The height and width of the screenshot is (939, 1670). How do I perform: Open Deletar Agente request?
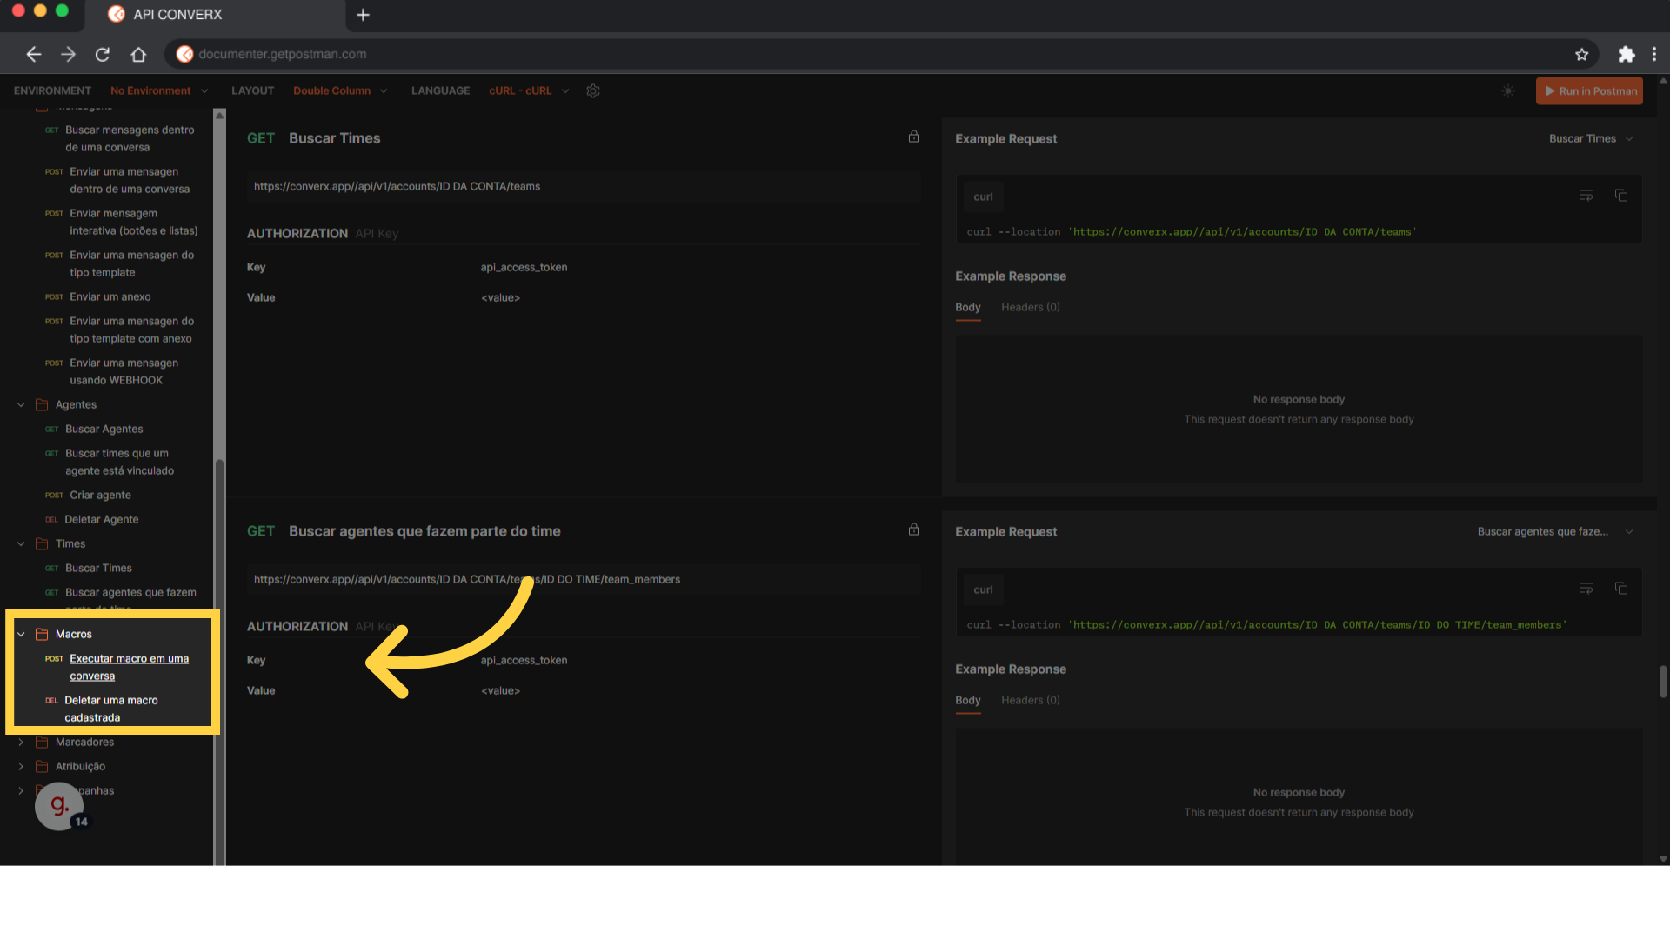point(101,519)
